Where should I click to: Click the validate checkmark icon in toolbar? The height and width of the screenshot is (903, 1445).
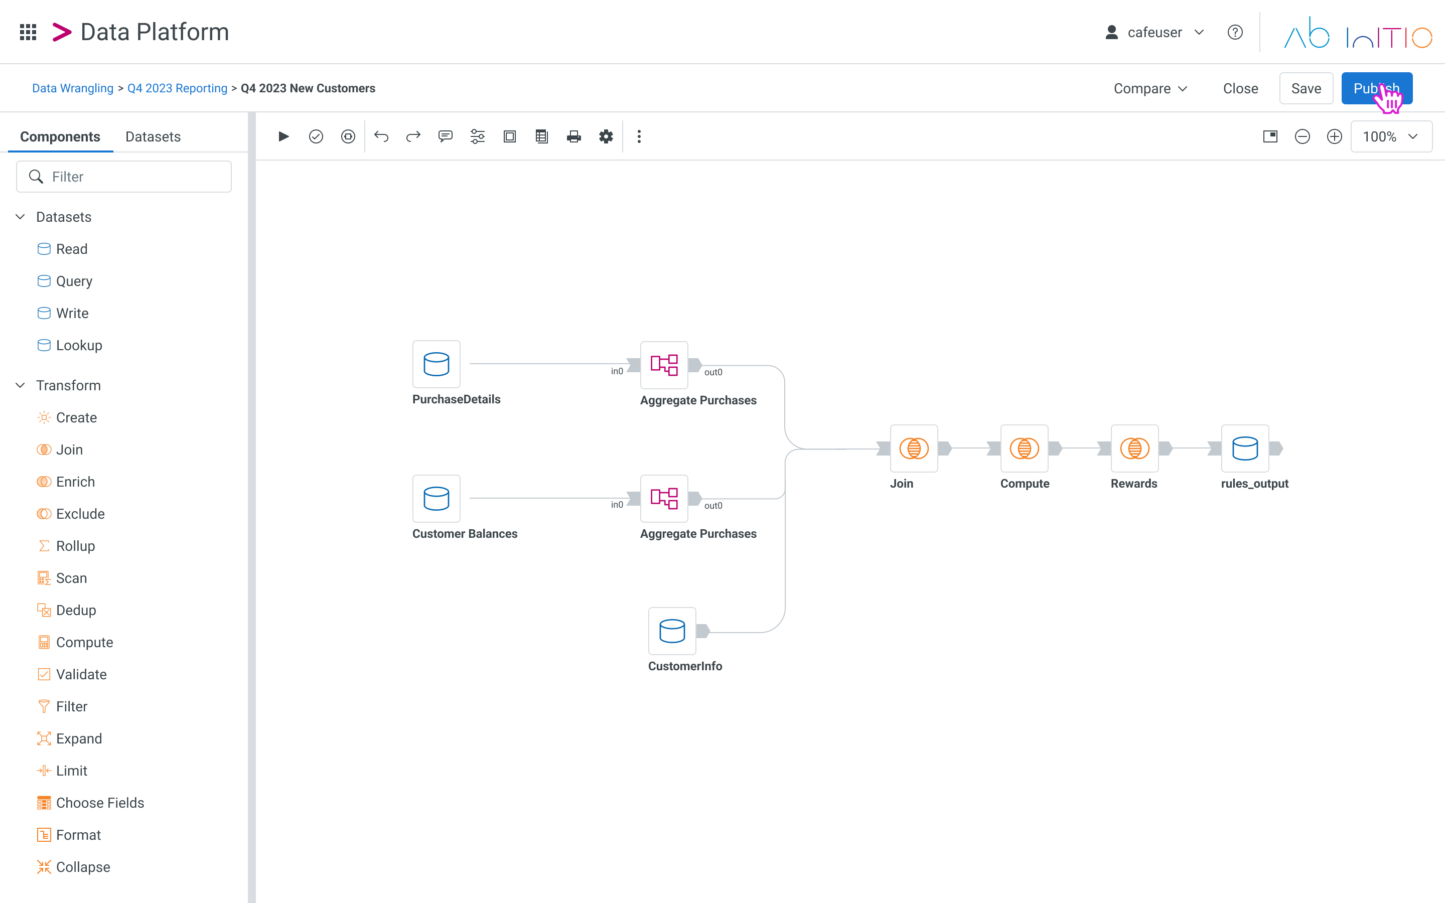pos(316,137)
